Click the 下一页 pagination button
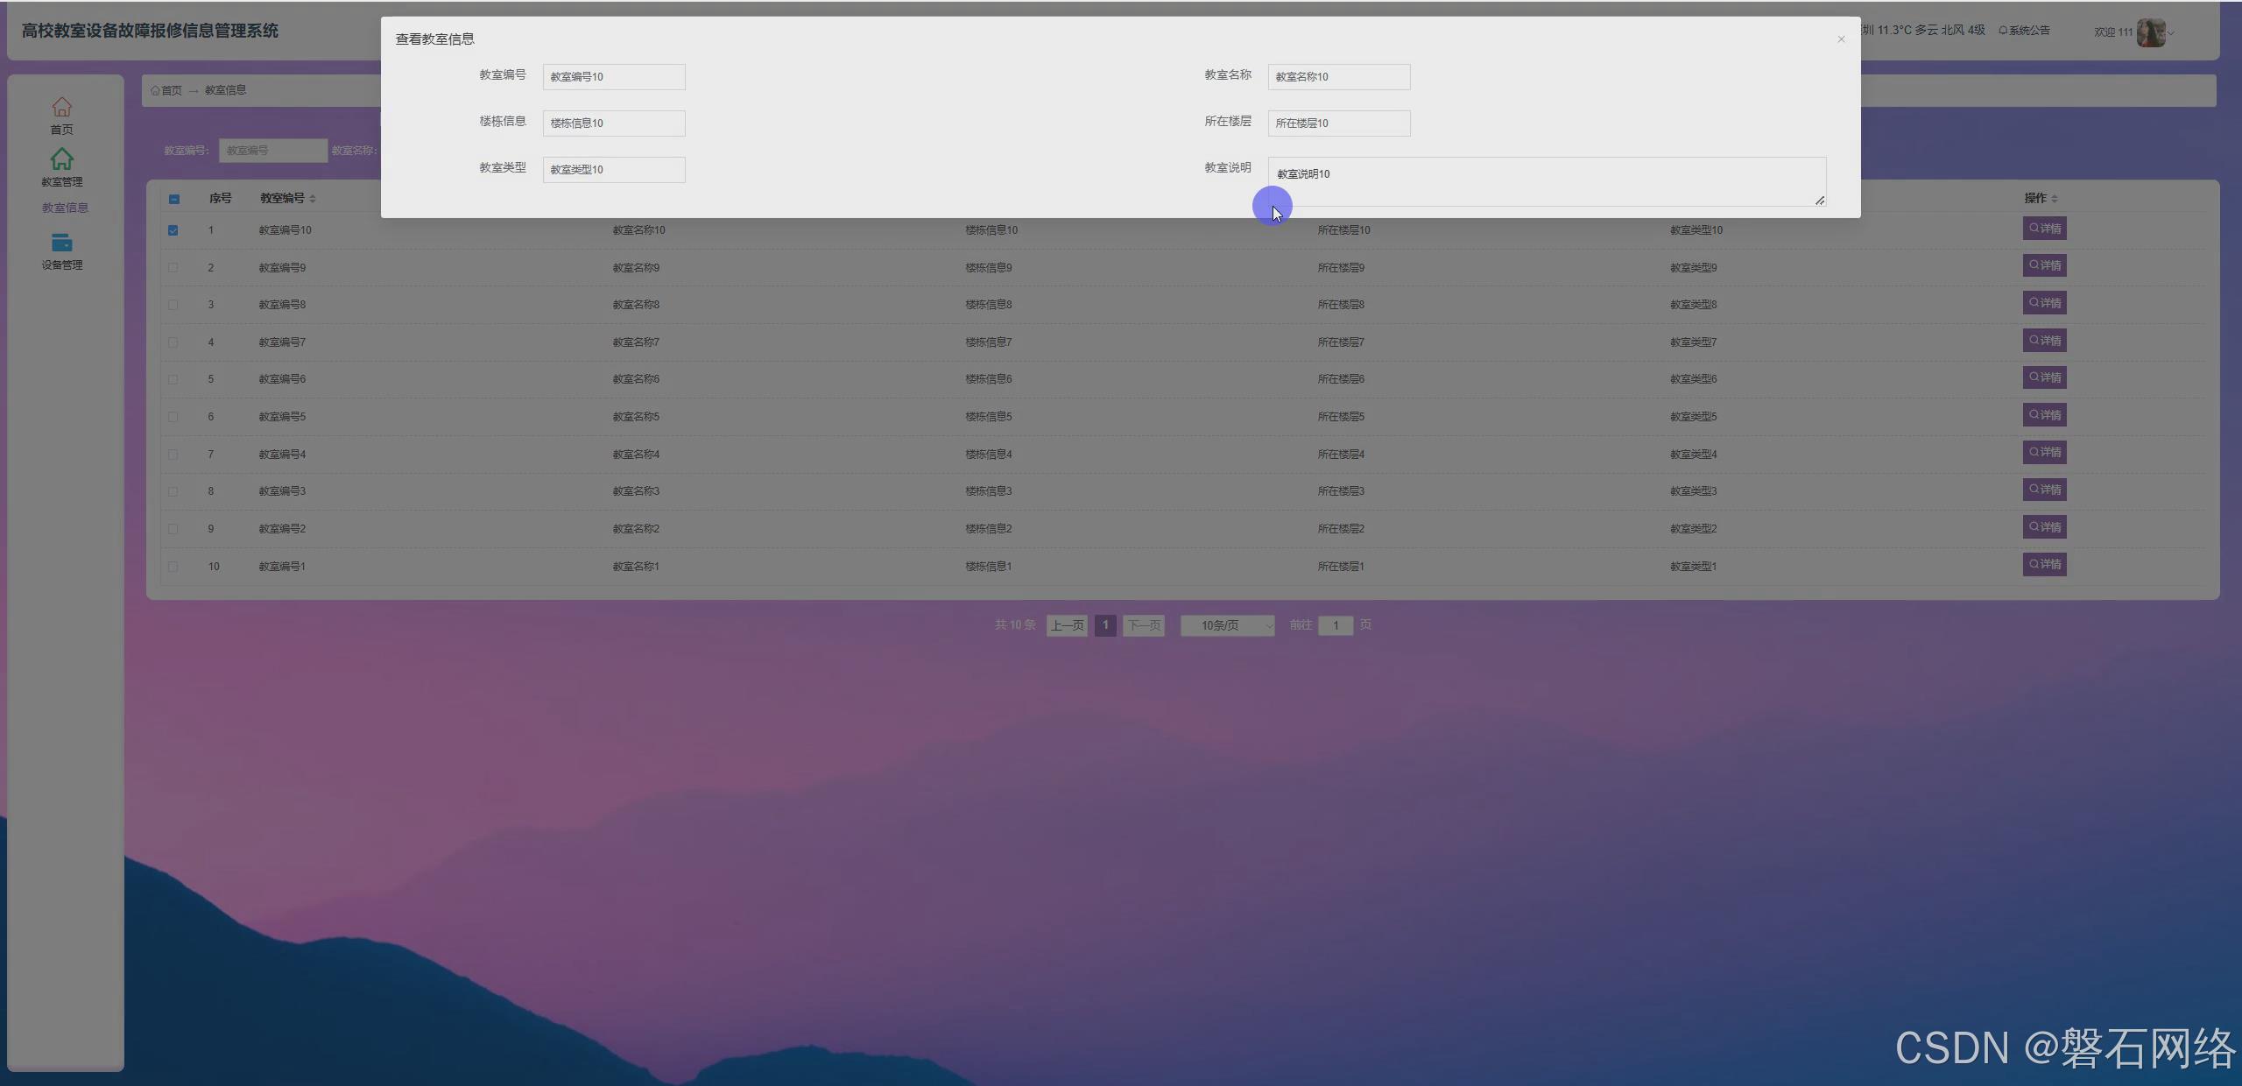Viewport: 2242px width, 1086px height. [1144, 625]
